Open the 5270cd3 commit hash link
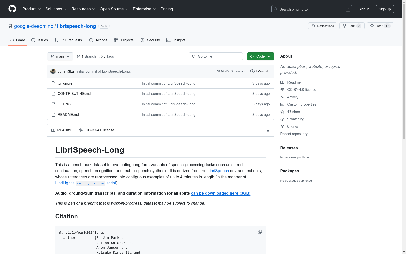The image size is (406, 254). (x=223, y=71)
